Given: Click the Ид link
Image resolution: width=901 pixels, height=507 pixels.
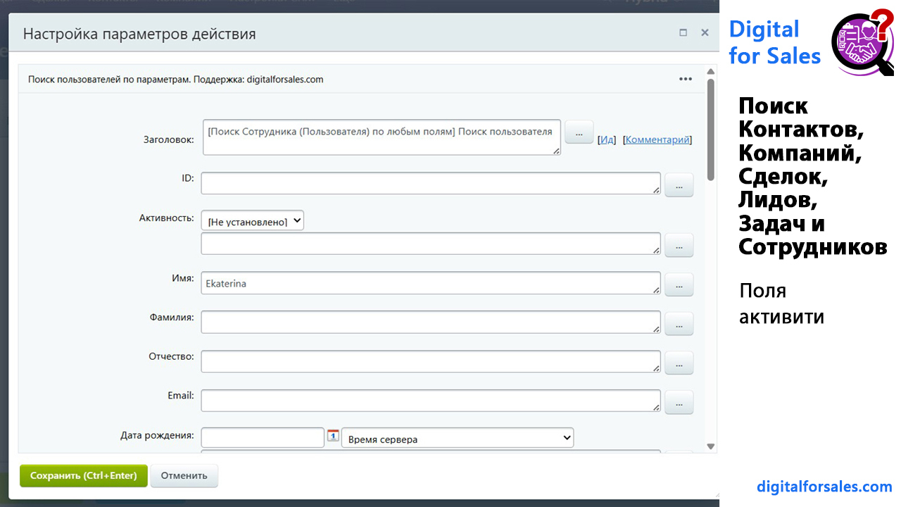Looking at the screenshot, I should [x=607, y=139].
